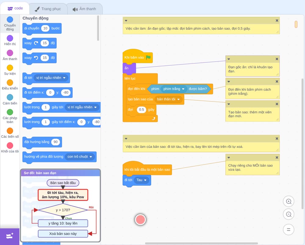Open the Khối của tôi category
Screen dimensions: 305x245
click(10, 147)
